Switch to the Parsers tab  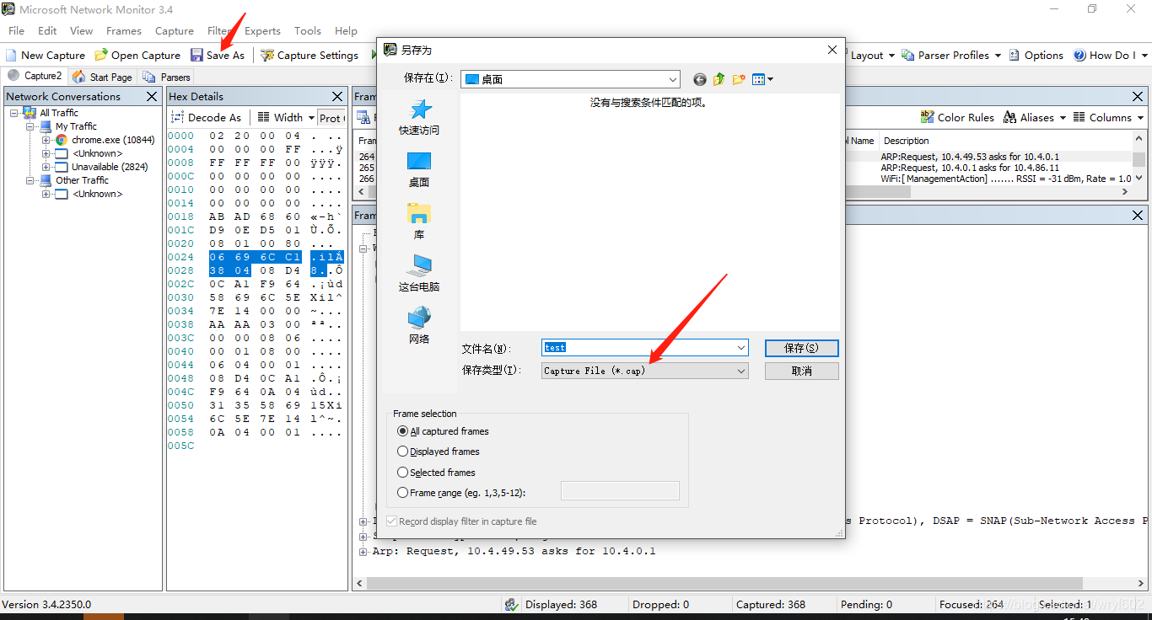pyautogui.click(x=167, y=77)
